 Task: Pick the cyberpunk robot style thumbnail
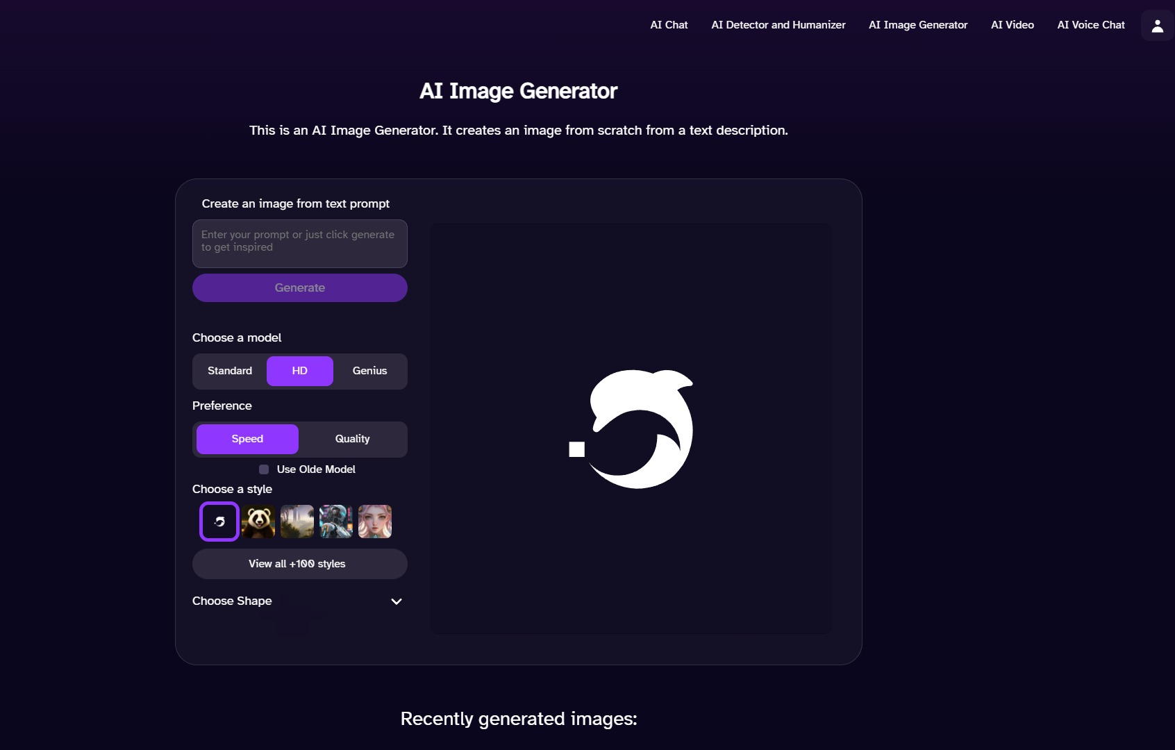pos(335,522)
